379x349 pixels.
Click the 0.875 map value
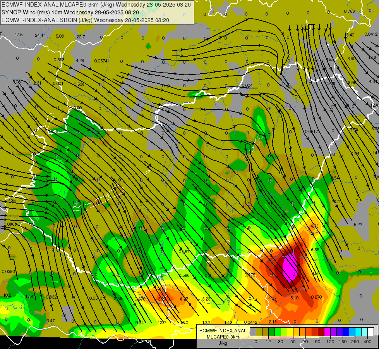250,275
